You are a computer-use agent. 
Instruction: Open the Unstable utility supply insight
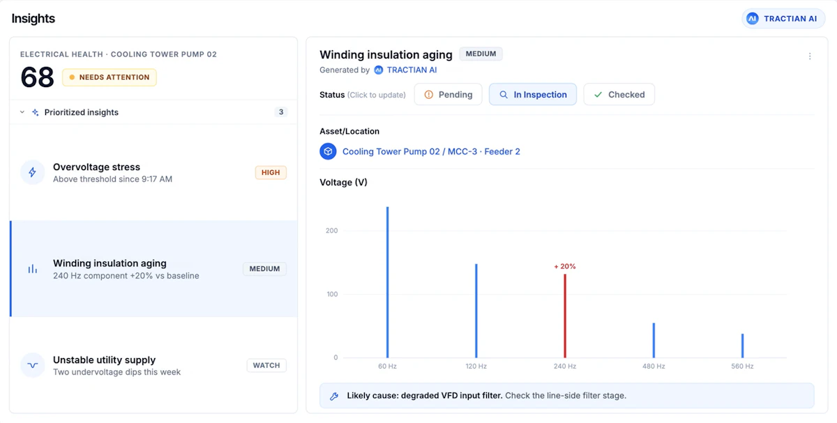tap(153, 365)
